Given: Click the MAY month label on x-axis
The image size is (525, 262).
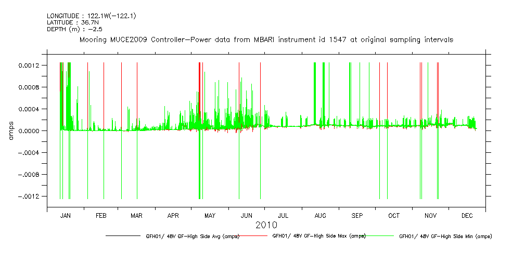Looking at the screenshot, I should [x=210, y=215].
